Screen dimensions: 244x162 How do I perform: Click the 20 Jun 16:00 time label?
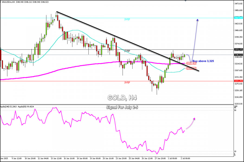108,158
